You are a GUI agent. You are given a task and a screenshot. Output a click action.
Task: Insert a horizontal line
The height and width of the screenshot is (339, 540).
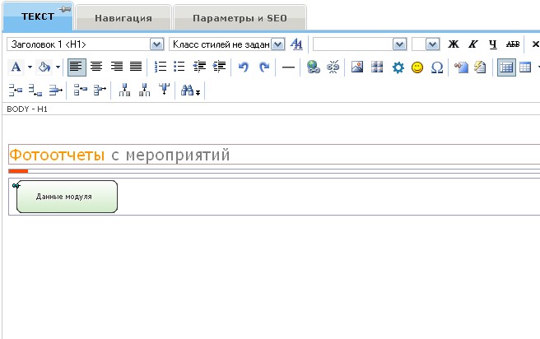tap(288, 67)
